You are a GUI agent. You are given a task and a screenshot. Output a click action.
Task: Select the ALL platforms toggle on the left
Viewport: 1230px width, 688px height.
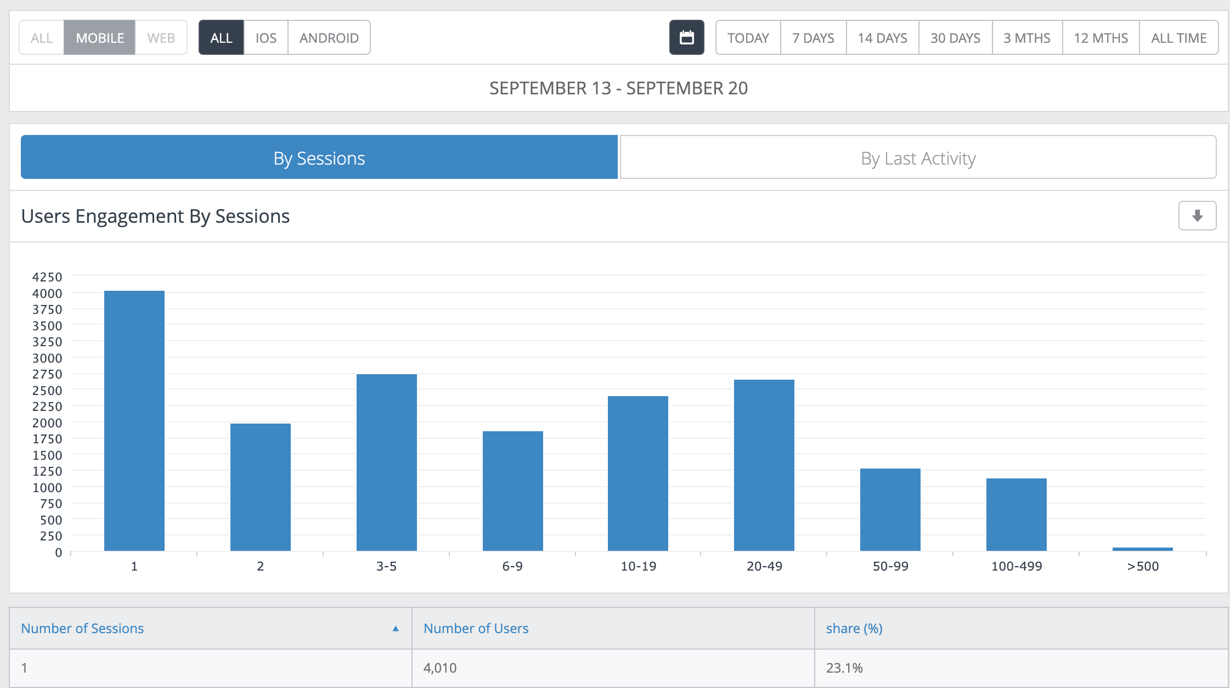pyautogui.click(x=42, y=38)
